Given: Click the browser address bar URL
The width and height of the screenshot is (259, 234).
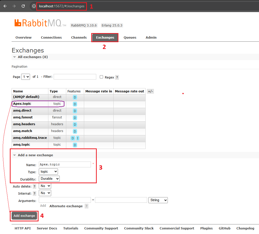Looking at the screenshot, I should click(x=62, y=6).
